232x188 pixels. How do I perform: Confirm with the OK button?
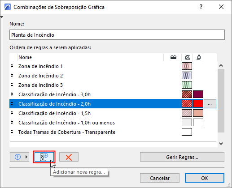pos(204,178)
